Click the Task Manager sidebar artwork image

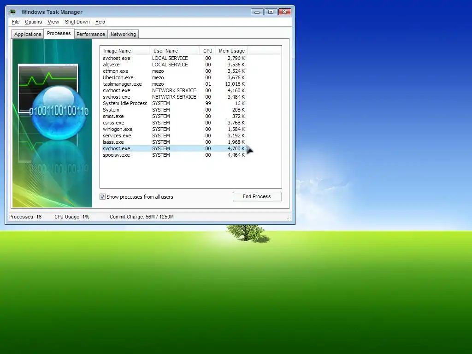pyautogui.click(x=52, y=124)
